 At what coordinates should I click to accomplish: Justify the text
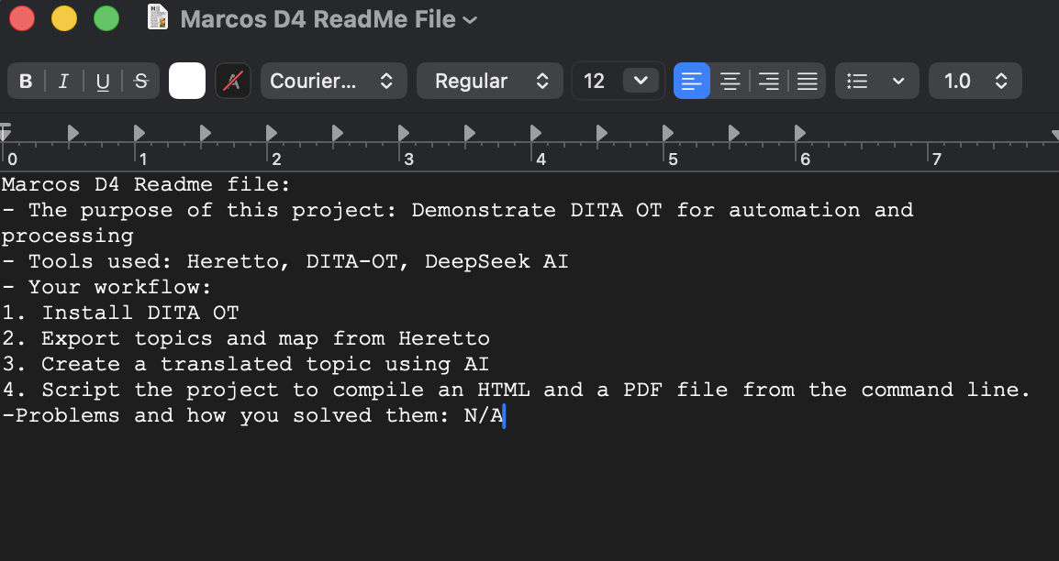click(807, 81)
